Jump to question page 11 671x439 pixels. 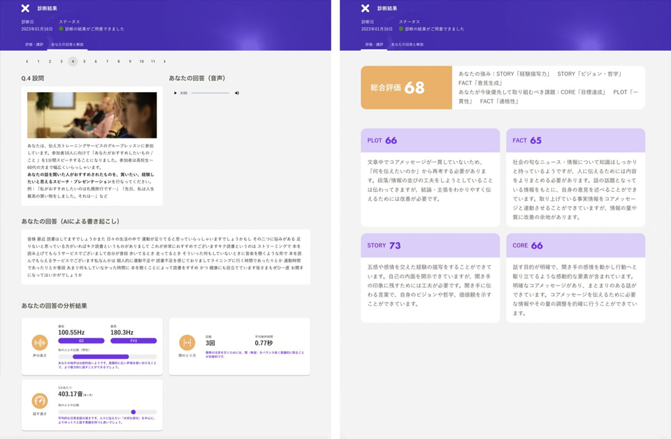153,61
